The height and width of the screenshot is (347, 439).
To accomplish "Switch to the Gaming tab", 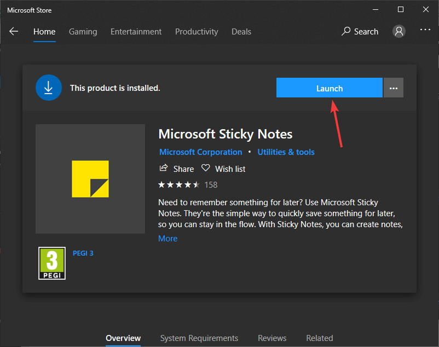I will tap(83, 32).
